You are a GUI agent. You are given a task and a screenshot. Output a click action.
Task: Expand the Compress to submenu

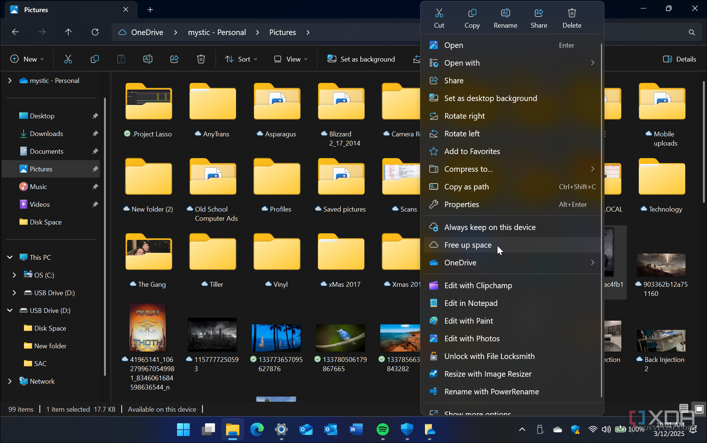[x=592, y=169]
